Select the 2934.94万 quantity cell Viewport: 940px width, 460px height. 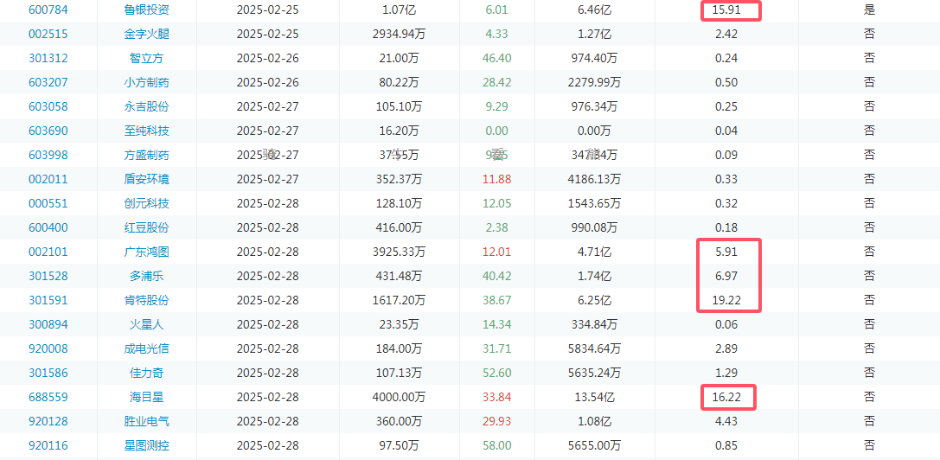(x=399, y=34)
